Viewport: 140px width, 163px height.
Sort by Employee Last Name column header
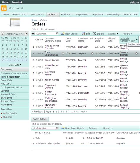pos(86,40)
